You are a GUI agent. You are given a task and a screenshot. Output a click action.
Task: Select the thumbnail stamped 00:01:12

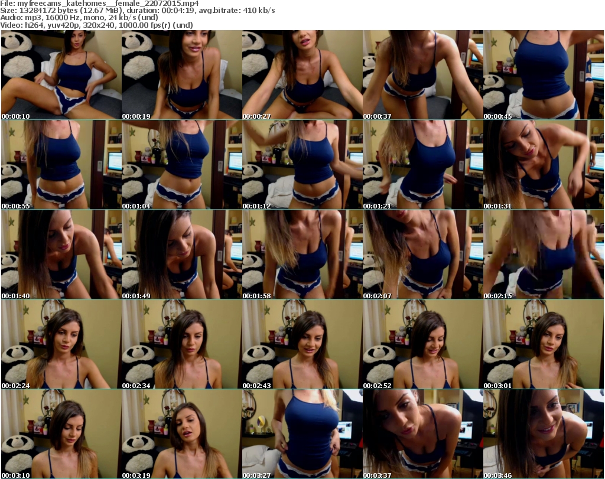[302, 165]
